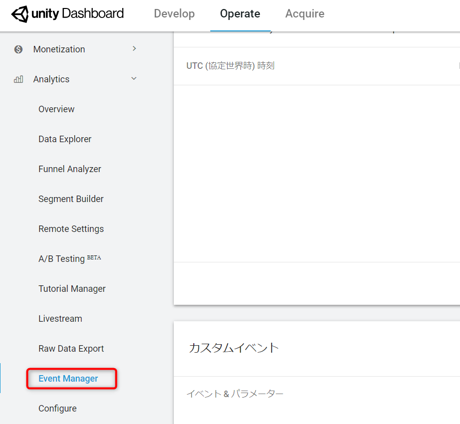Navigate to Segment Builder
Image resolution: width=460 pixels, height=424 pixels.
[x=71, y=199]
